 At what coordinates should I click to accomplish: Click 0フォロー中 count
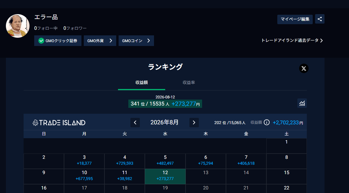coord(46,28)
